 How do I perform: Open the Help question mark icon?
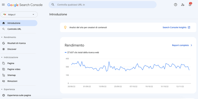pos(176,5)
